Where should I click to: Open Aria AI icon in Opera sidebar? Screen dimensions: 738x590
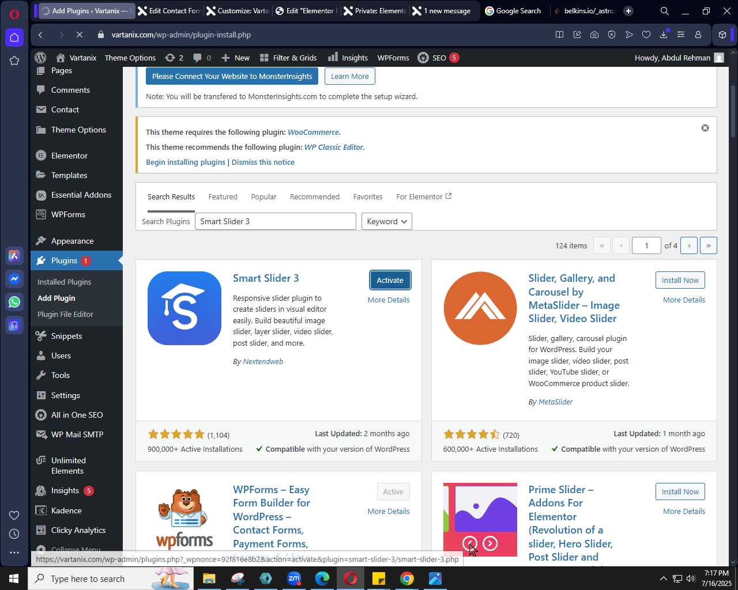14,256
